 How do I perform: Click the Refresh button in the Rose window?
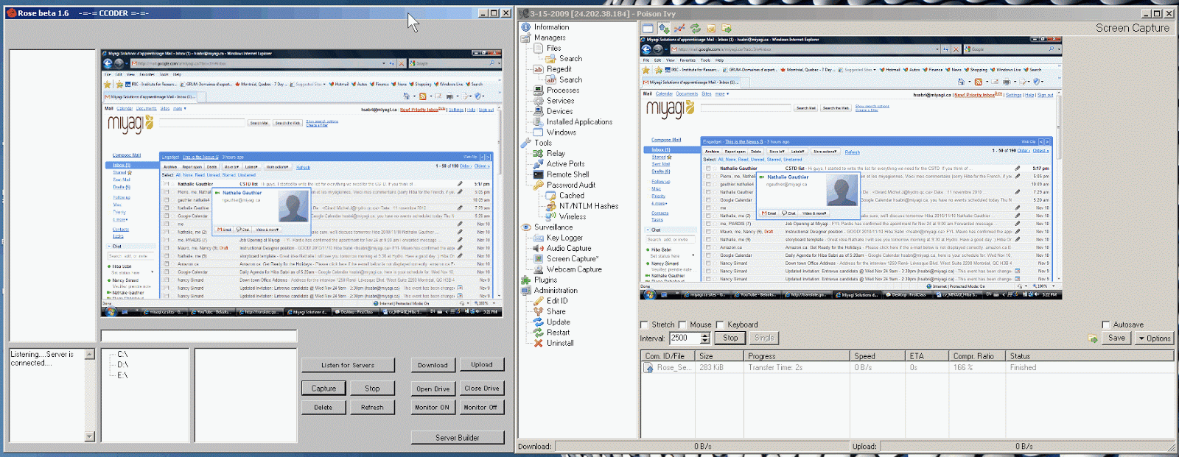372,407
